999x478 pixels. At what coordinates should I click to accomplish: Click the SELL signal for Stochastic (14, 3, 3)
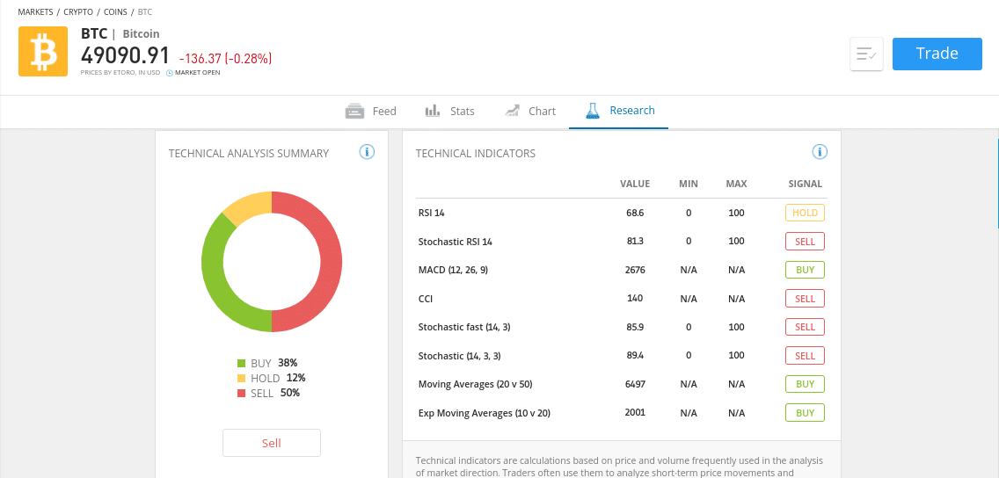point(805,356)
